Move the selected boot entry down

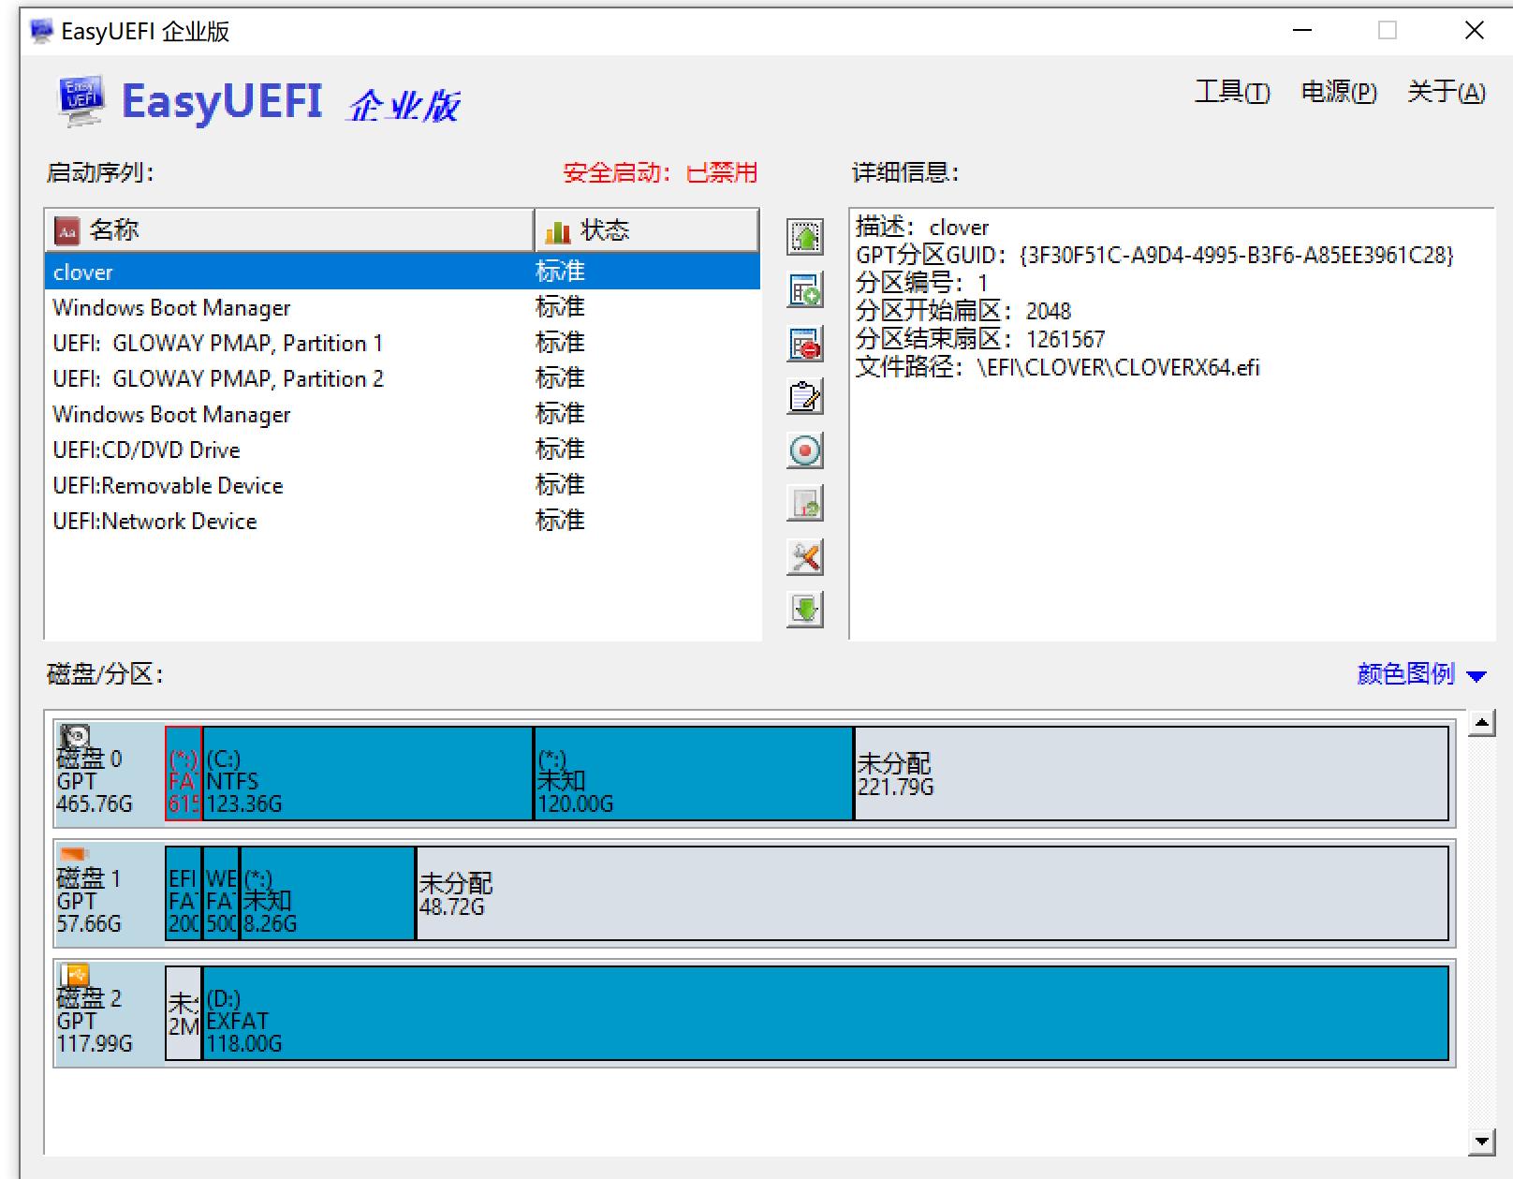(805, 609)
